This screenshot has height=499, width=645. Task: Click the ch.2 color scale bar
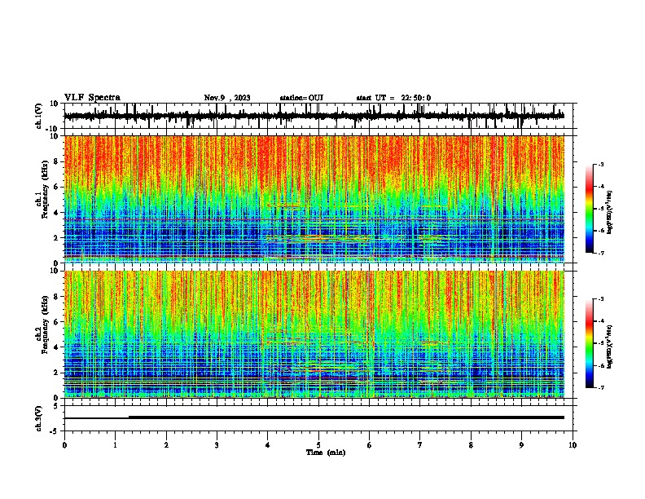point(589,343)
